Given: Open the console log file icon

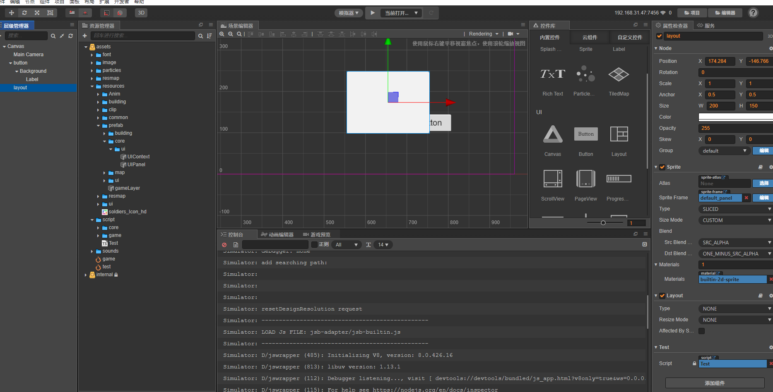Looking at the screenshot, I should click(236, 245).
